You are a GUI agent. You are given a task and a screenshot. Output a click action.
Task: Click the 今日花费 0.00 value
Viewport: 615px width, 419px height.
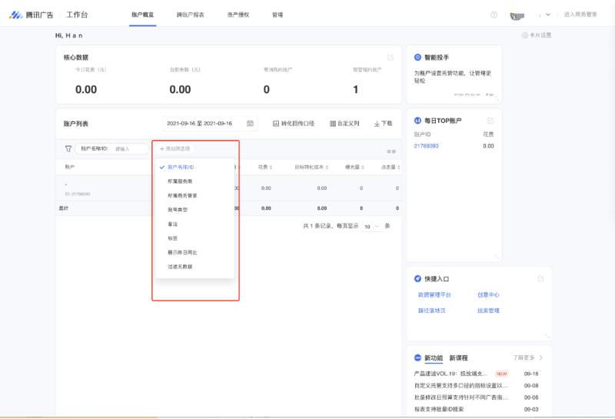[x=86, y=90]
